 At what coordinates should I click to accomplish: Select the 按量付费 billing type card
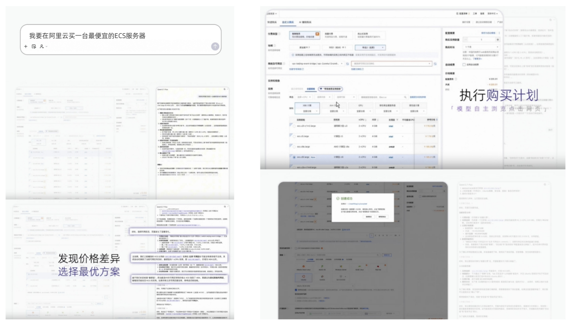[338, 35]
